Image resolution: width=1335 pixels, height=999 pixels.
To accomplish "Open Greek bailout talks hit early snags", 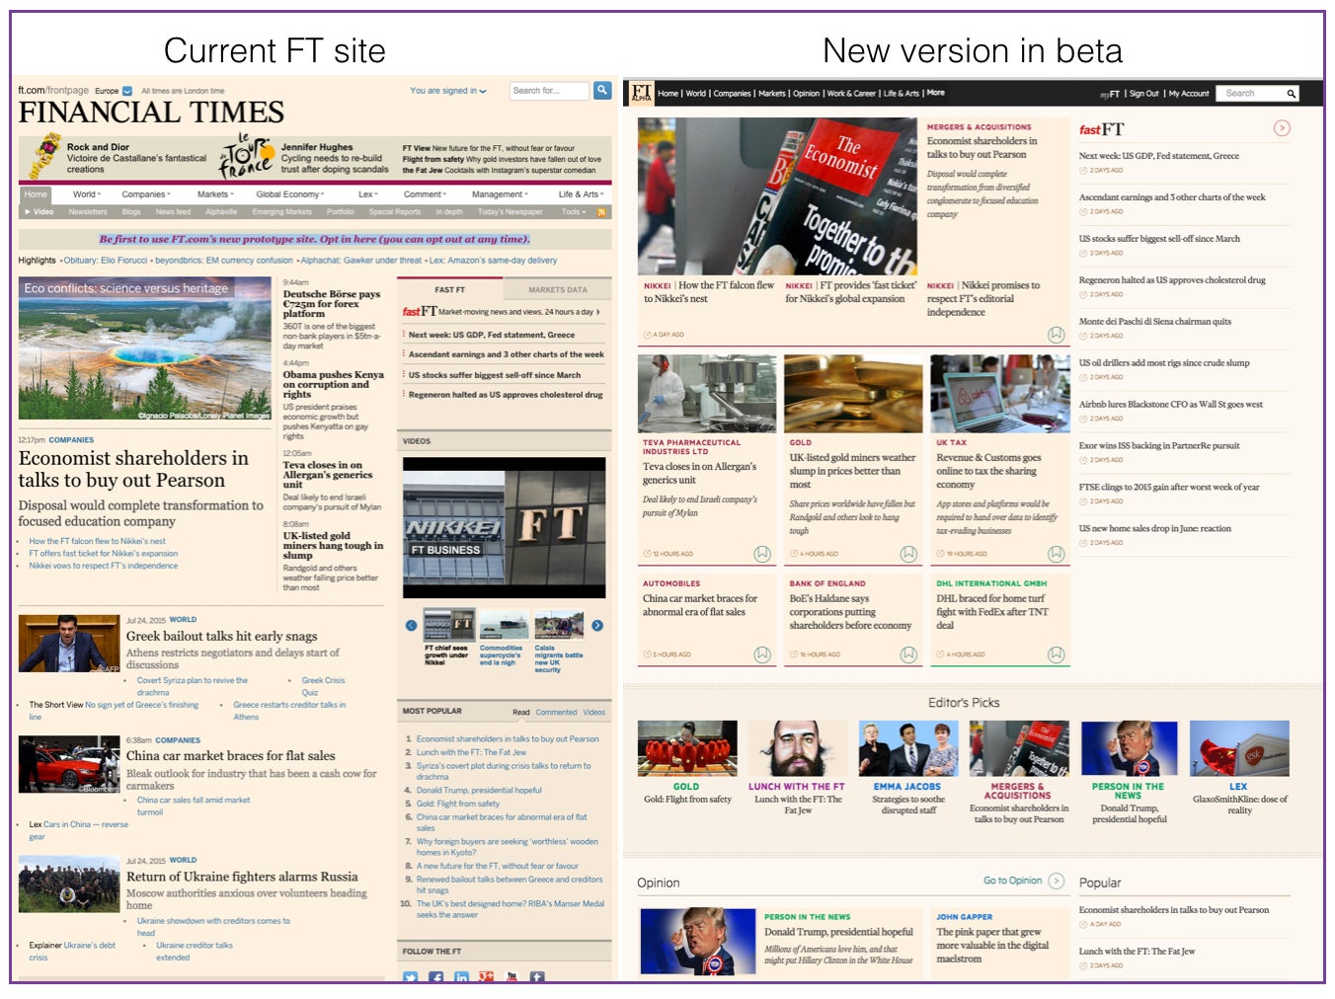I will click(221, 637).
